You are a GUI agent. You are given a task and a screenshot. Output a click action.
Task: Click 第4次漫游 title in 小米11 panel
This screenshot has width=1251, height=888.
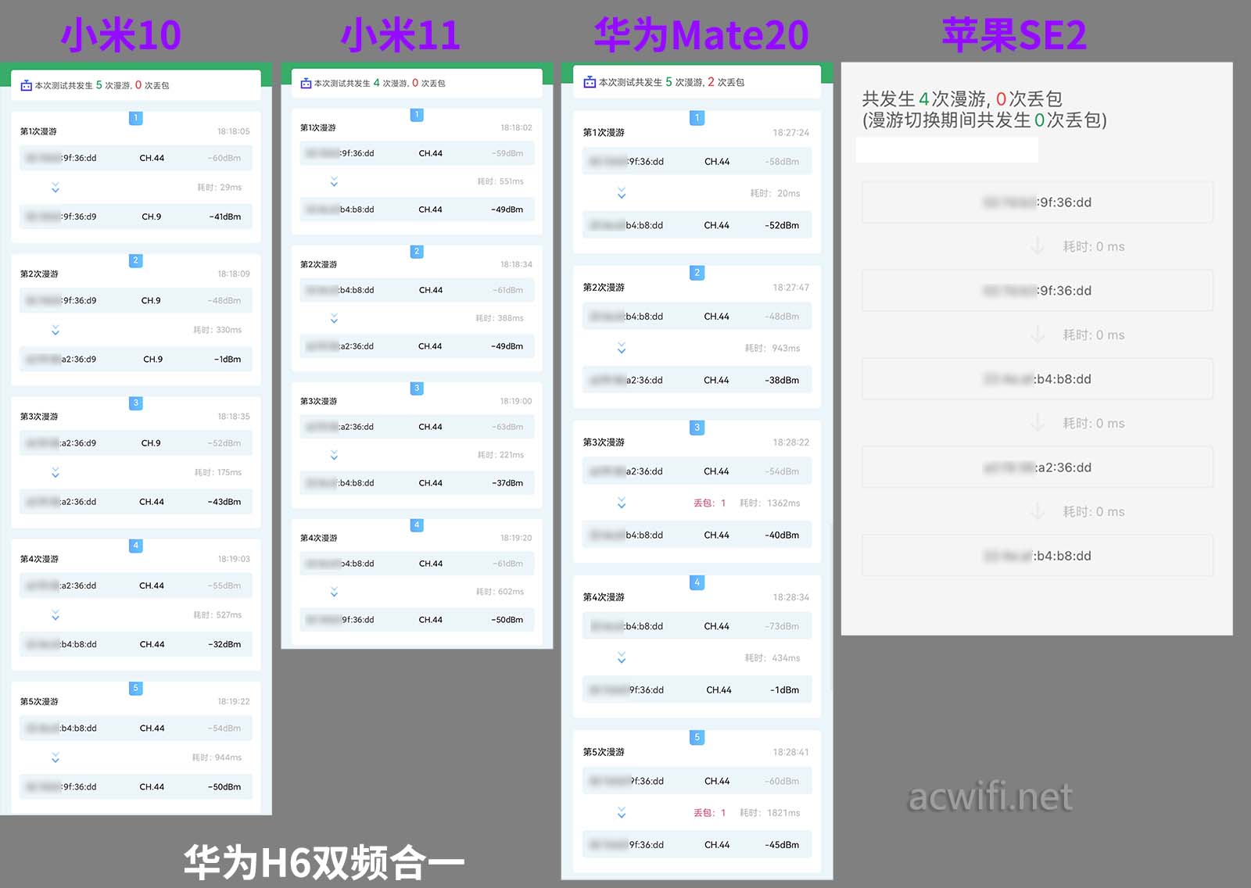point(319,538)
